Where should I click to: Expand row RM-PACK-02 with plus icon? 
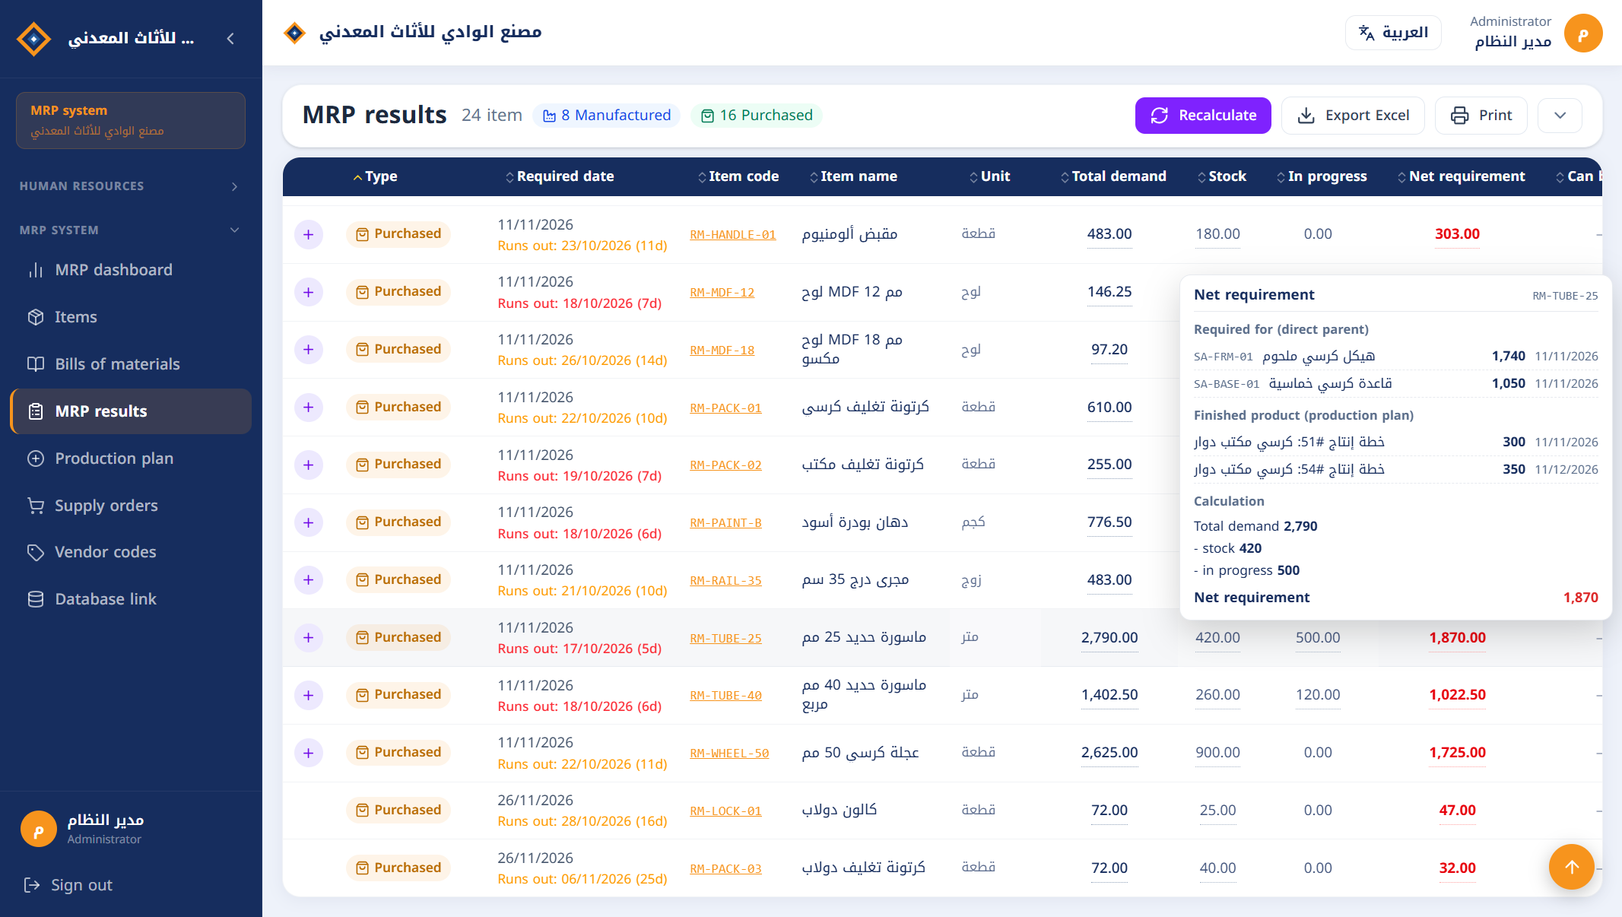pyautogui.click(x=309, y=465)
